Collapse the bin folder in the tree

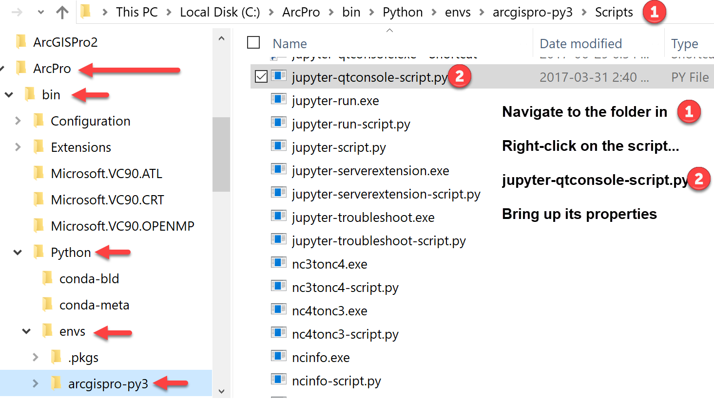click(9, 94)
